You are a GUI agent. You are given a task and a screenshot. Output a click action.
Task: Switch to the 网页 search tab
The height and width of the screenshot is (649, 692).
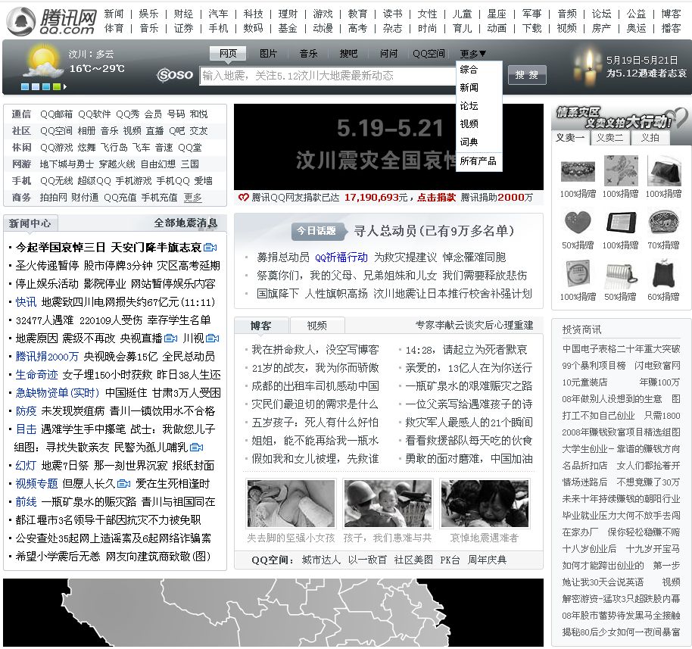[x=228, y=54]
